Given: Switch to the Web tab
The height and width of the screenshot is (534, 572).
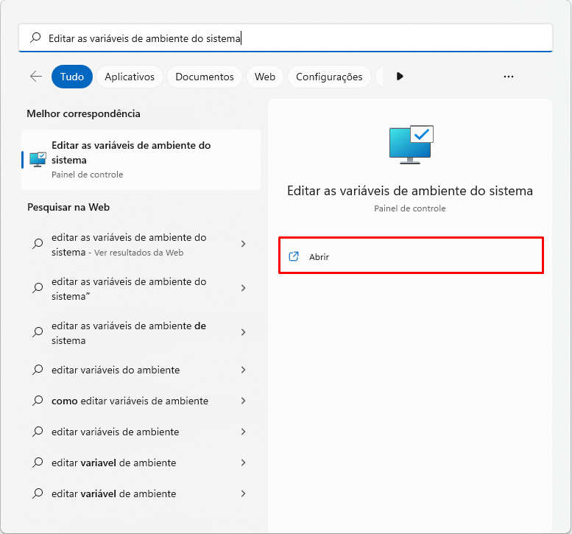Looking at the screenshot, I should 265,77.
